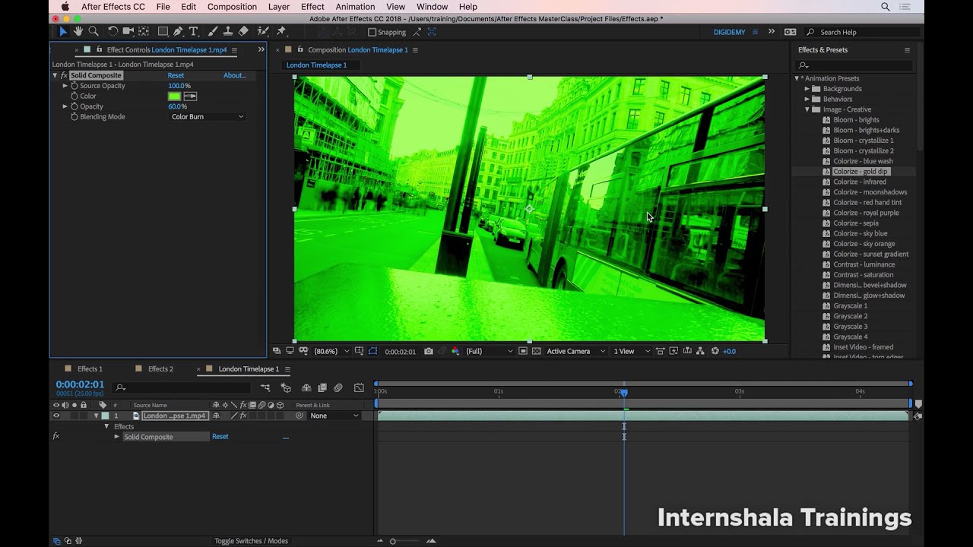973x547 pixels.
Task: Click the About... link for Solid Composite
Action: tap(234, 75)
